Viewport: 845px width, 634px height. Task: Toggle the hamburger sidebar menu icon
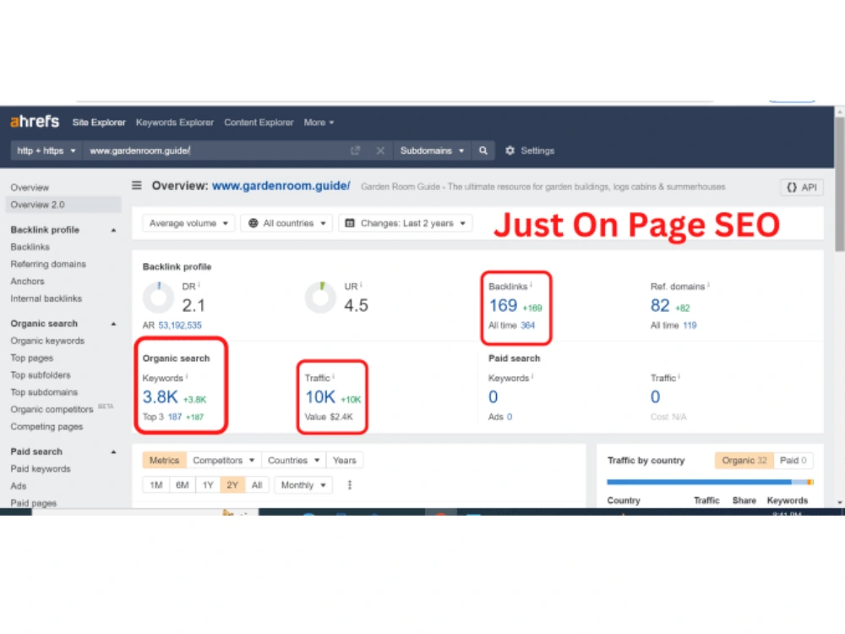137,185
